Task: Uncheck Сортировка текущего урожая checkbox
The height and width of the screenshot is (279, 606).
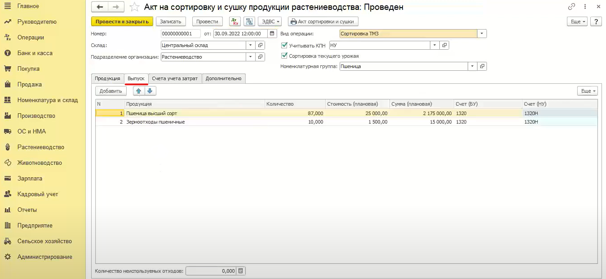Action: pyautogui.click(x=284, y=56)
